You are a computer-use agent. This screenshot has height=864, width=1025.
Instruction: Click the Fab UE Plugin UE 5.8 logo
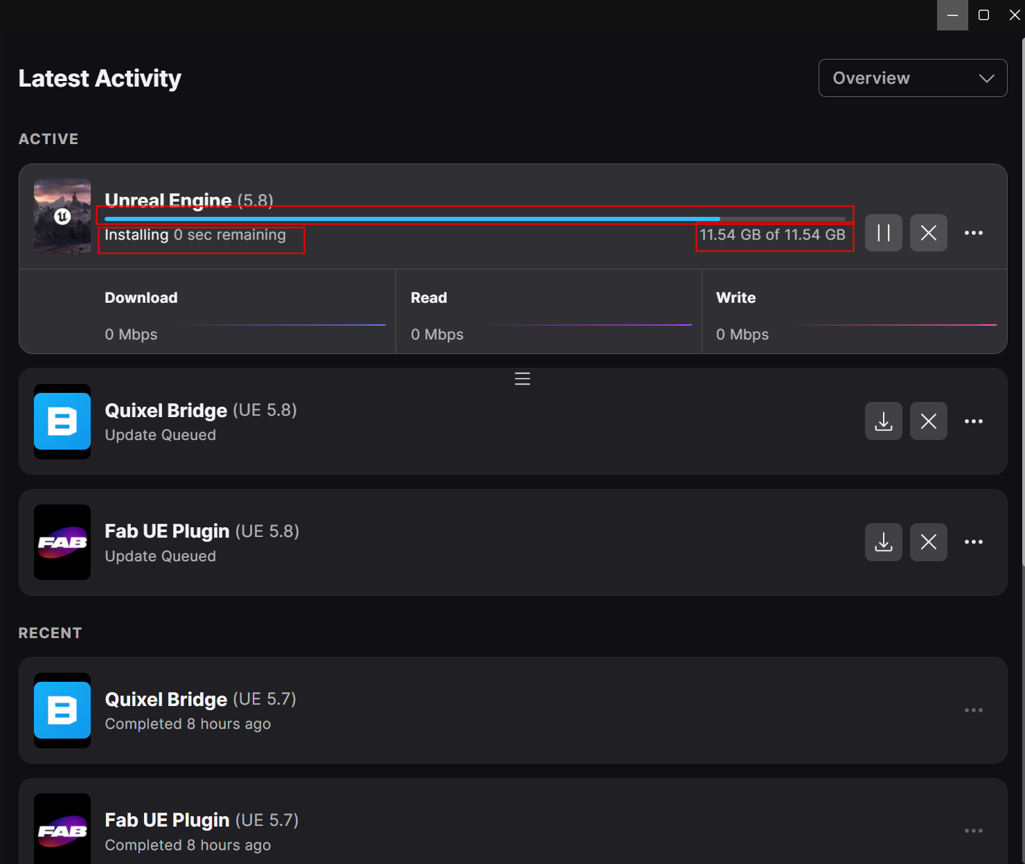[62, 542]
